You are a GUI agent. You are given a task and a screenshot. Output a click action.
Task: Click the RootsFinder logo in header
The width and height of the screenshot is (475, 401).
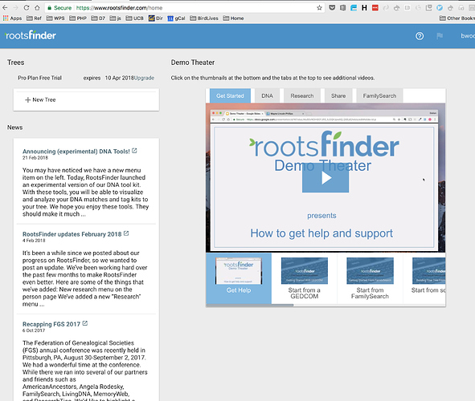pos(31,35)
